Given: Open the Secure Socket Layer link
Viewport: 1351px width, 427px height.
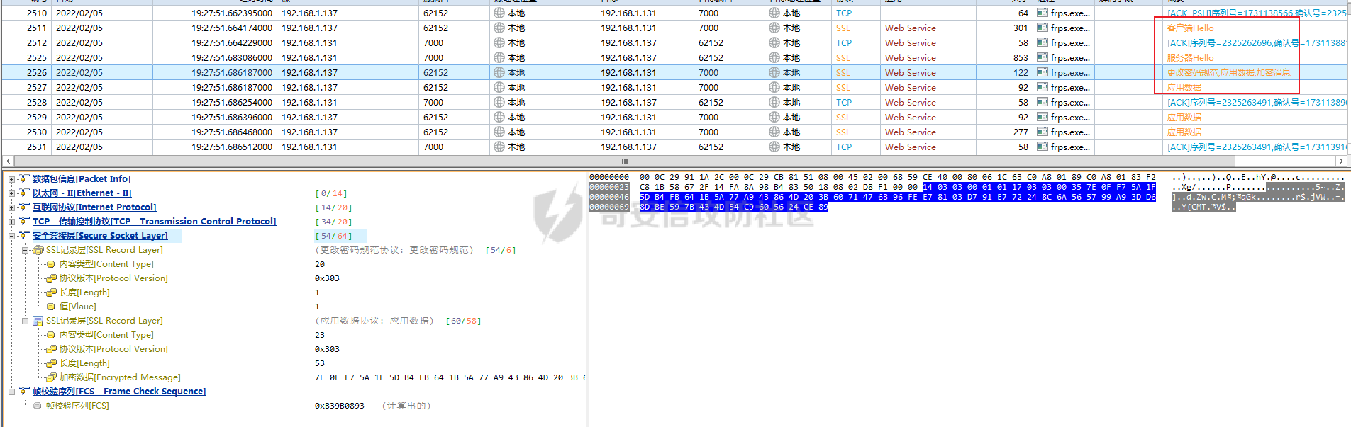Looking at the screenshot, I should pos(100,236).
